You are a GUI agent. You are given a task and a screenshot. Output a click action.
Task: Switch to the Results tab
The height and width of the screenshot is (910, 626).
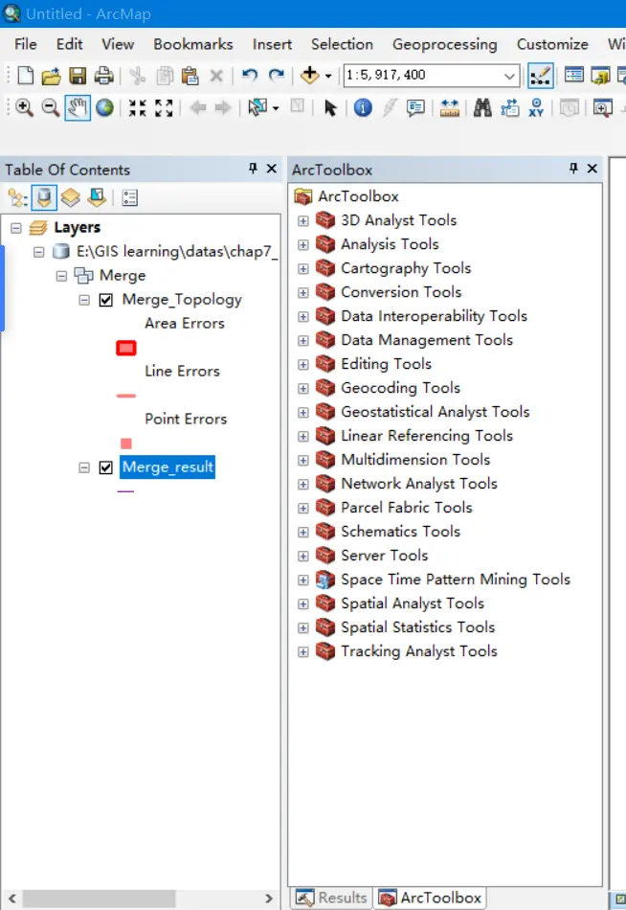[331, 898]
